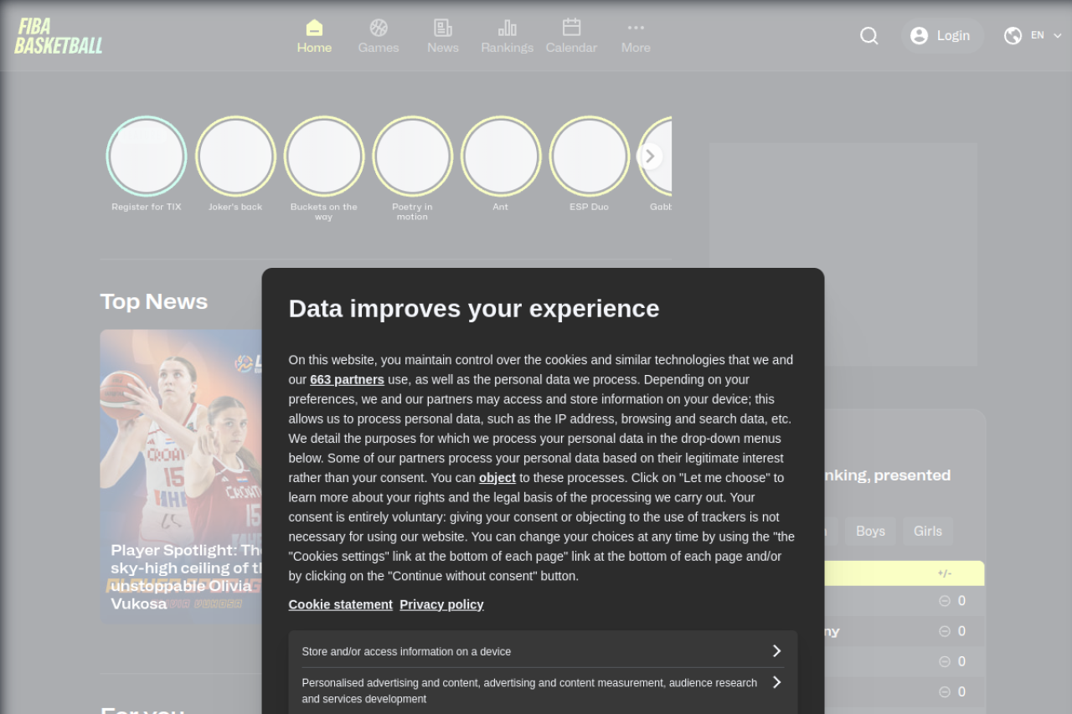The height and width of the screenshot is (714, 1072).
Task: Open the News section
Action: (443, 36)
